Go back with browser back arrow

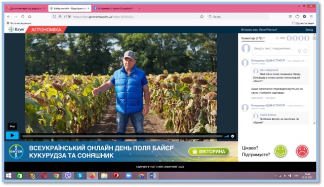pos(9,17)
